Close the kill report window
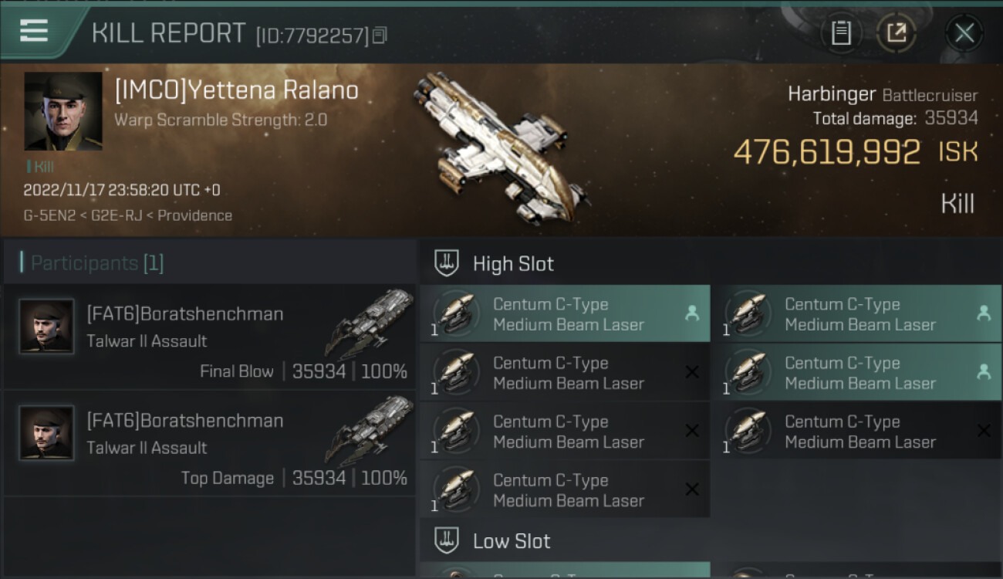The image size is (1003, 579). click(964, 32)
